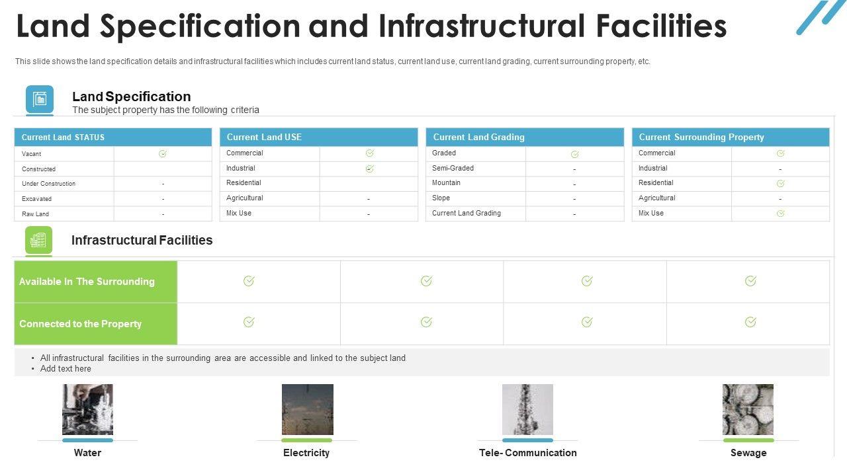Screen dimensions: 847x476
Task: Click third check mark in Connected to the Property row
Action: tap(587, 322)
